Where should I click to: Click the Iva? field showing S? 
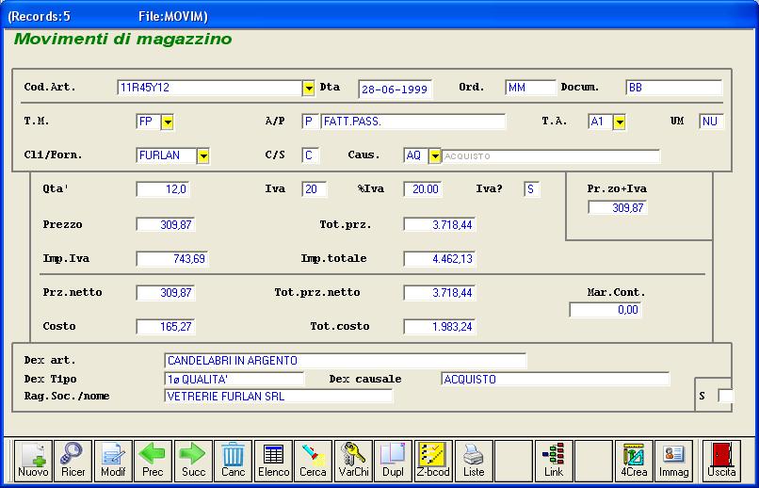(531, 189)
